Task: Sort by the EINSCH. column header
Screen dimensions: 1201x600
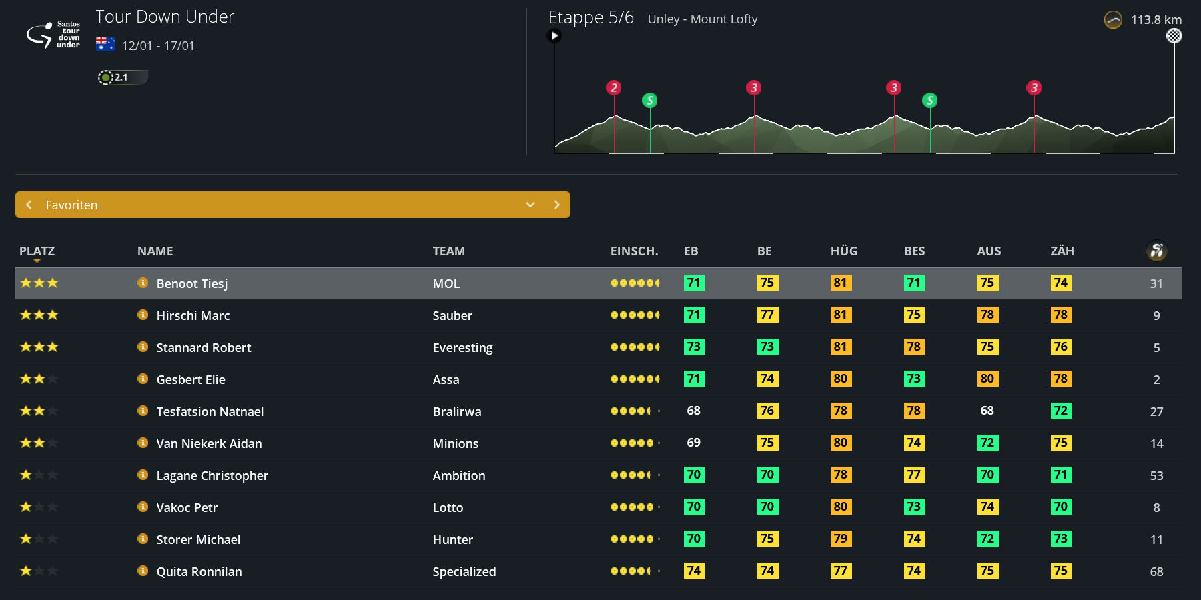Action: (633, 251)
